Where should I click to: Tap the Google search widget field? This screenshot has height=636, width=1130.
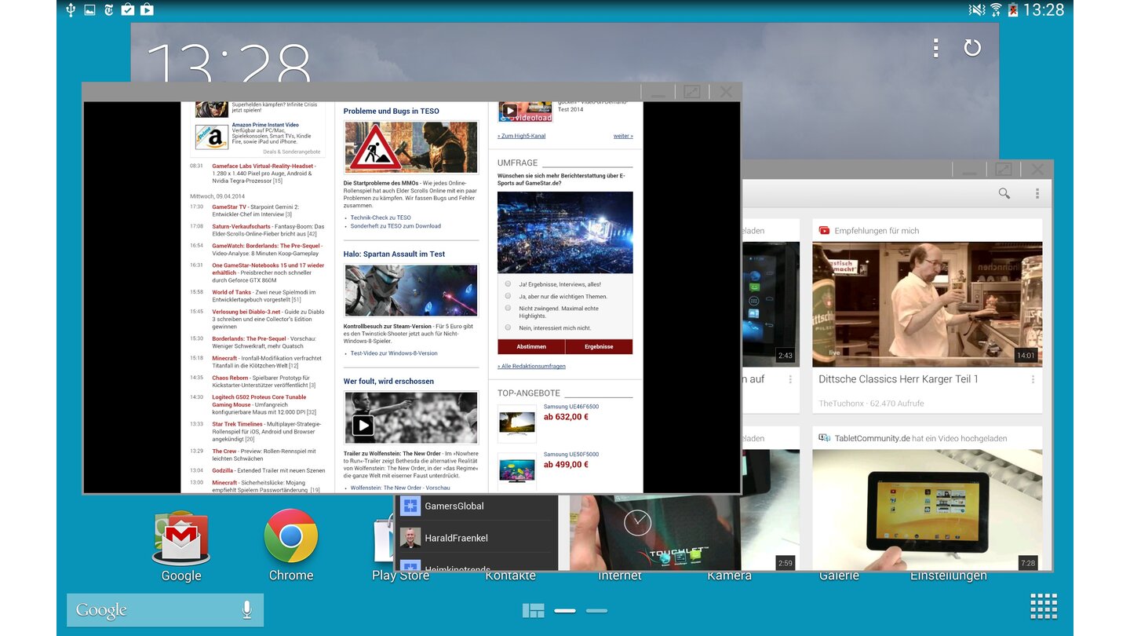165,610
